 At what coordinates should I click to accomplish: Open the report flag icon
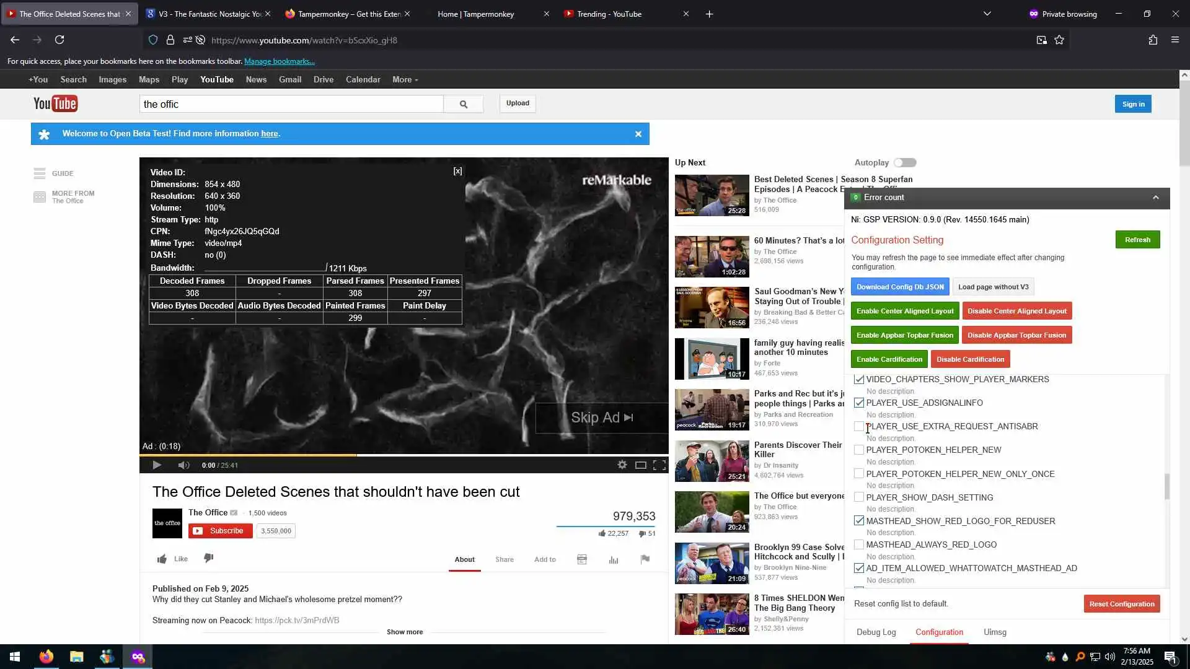(x=645, y=559)
